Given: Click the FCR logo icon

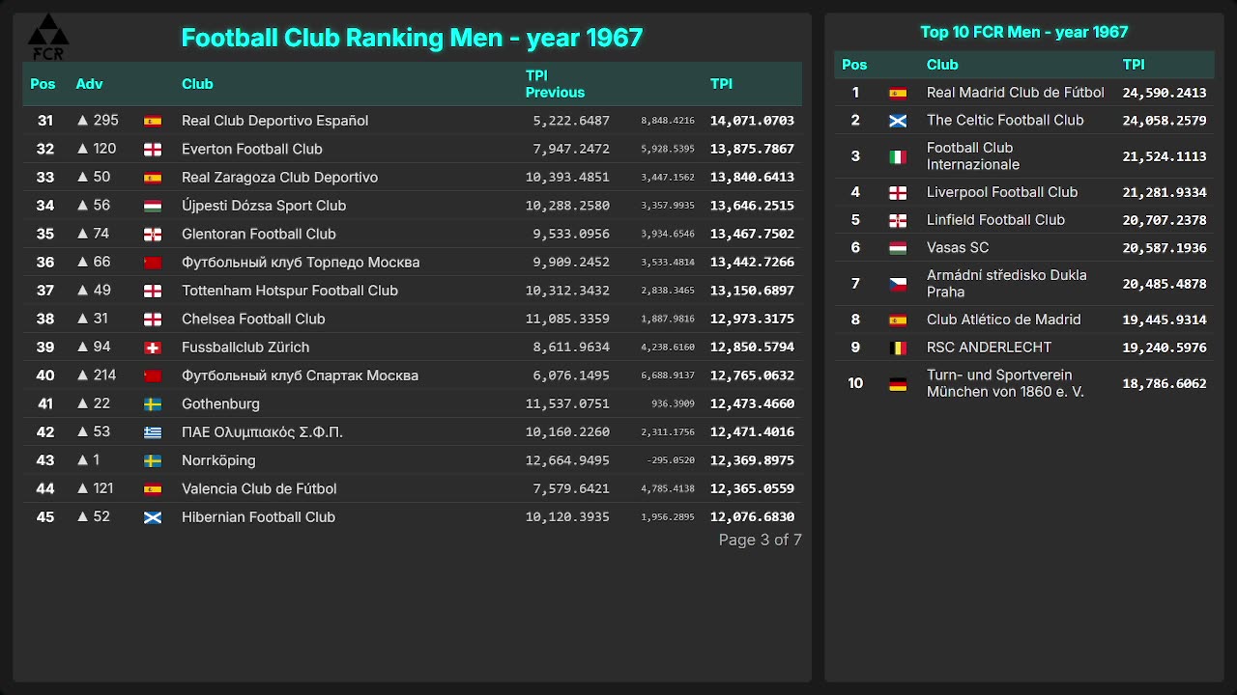Looking at the screenshot, I should click(48, 37).
